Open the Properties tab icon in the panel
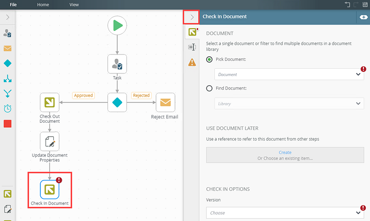 click(x=192, y=47)
